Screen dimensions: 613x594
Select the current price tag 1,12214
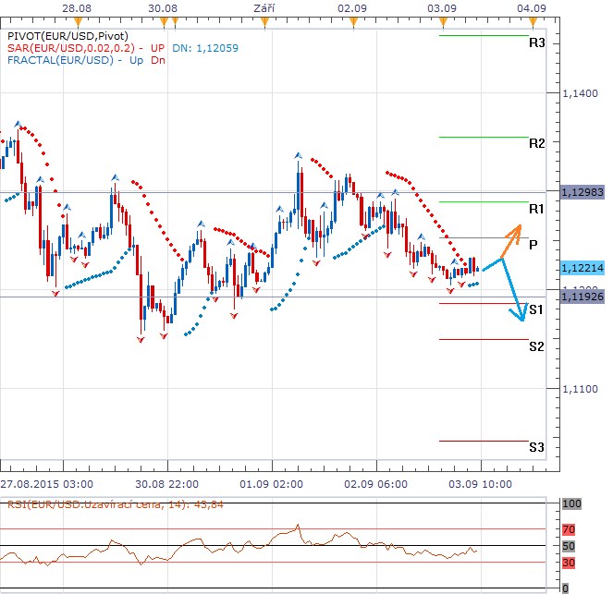[582, 267]
